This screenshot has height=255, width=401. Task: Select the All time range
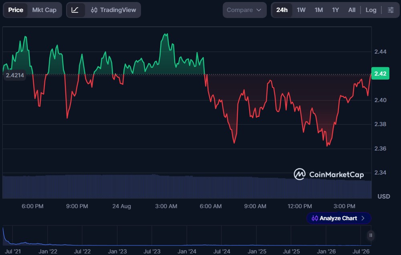[x=352, y=10]
